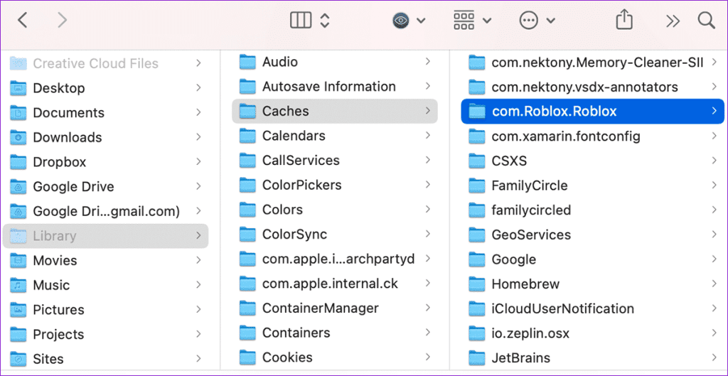This screenshot has width=728, height=376.
Task: Expand the JetBrains folder chevron
Action: 713,358
